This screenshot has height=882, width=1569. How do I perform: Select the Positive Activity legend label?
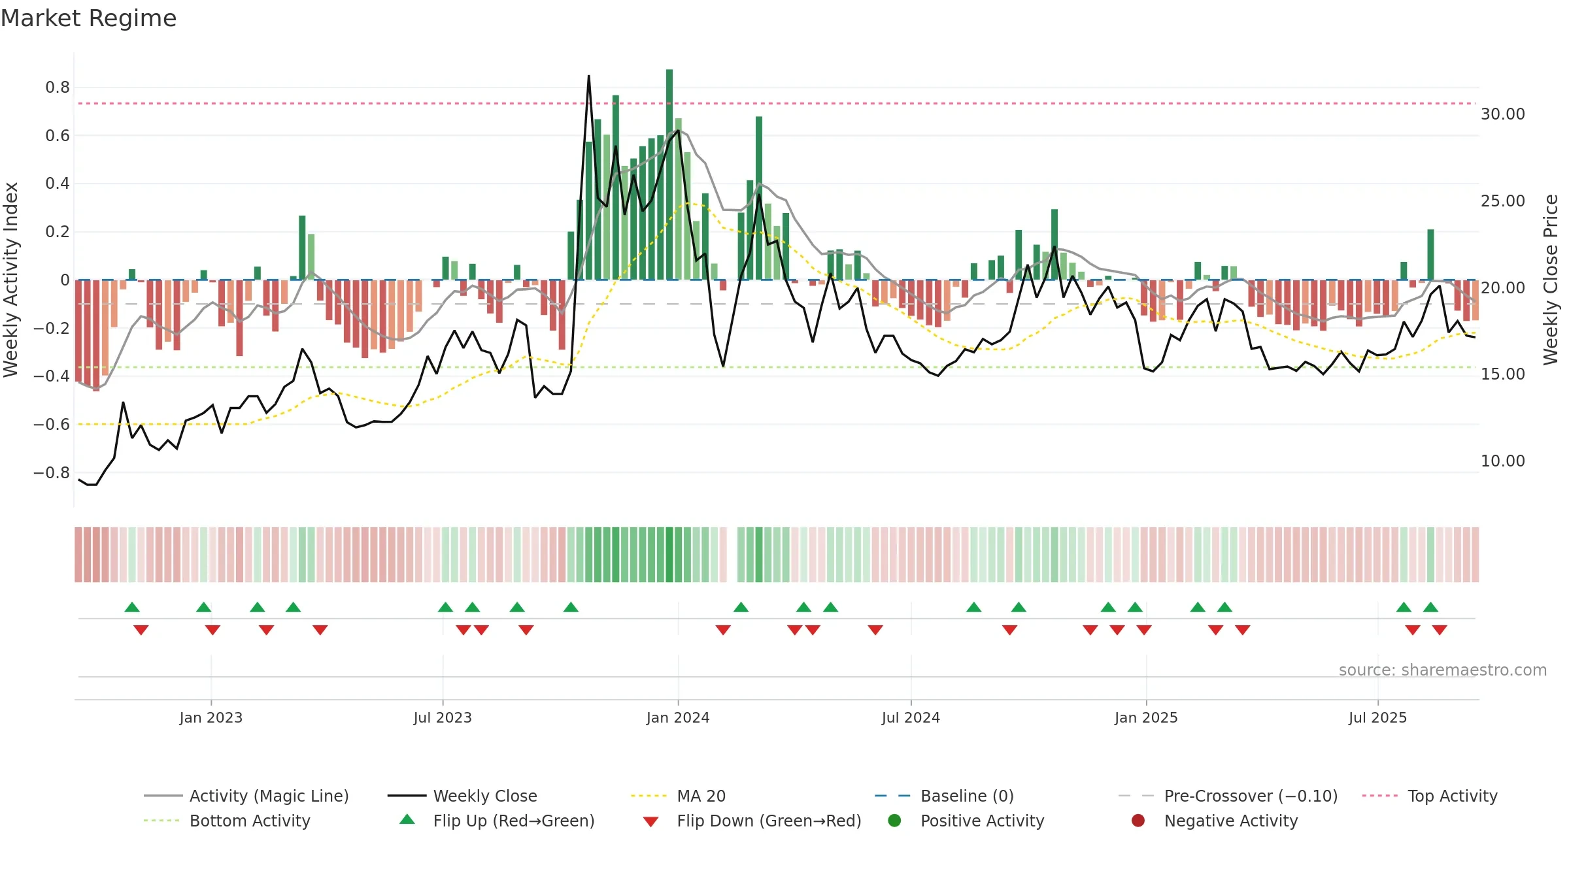coord(983,821)
